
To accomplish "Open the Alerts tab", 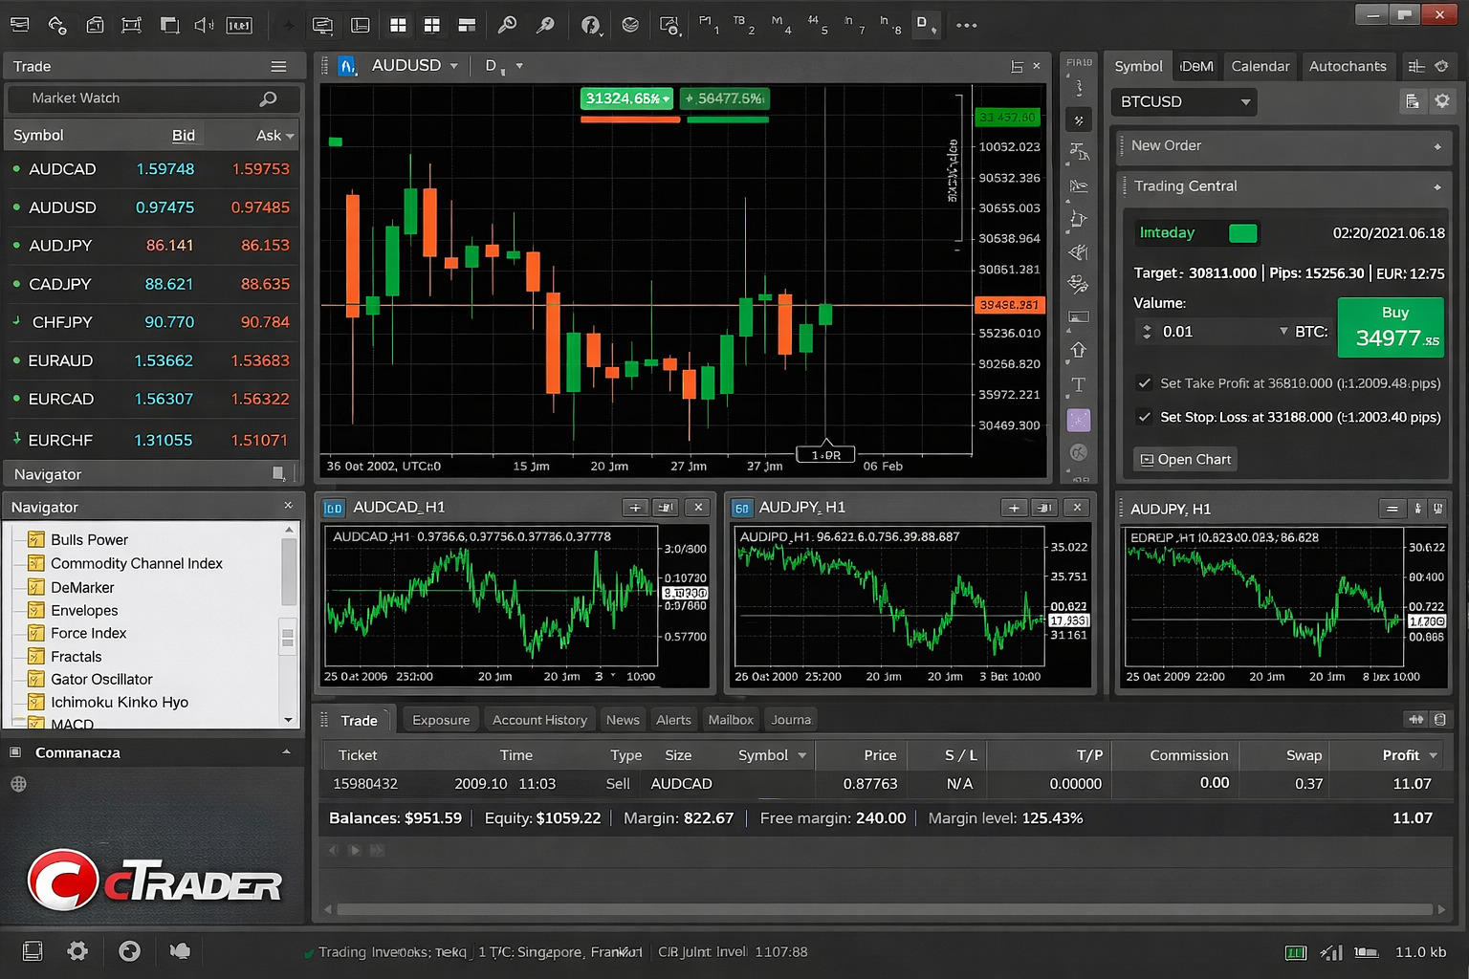I will [x=673, y=720].
